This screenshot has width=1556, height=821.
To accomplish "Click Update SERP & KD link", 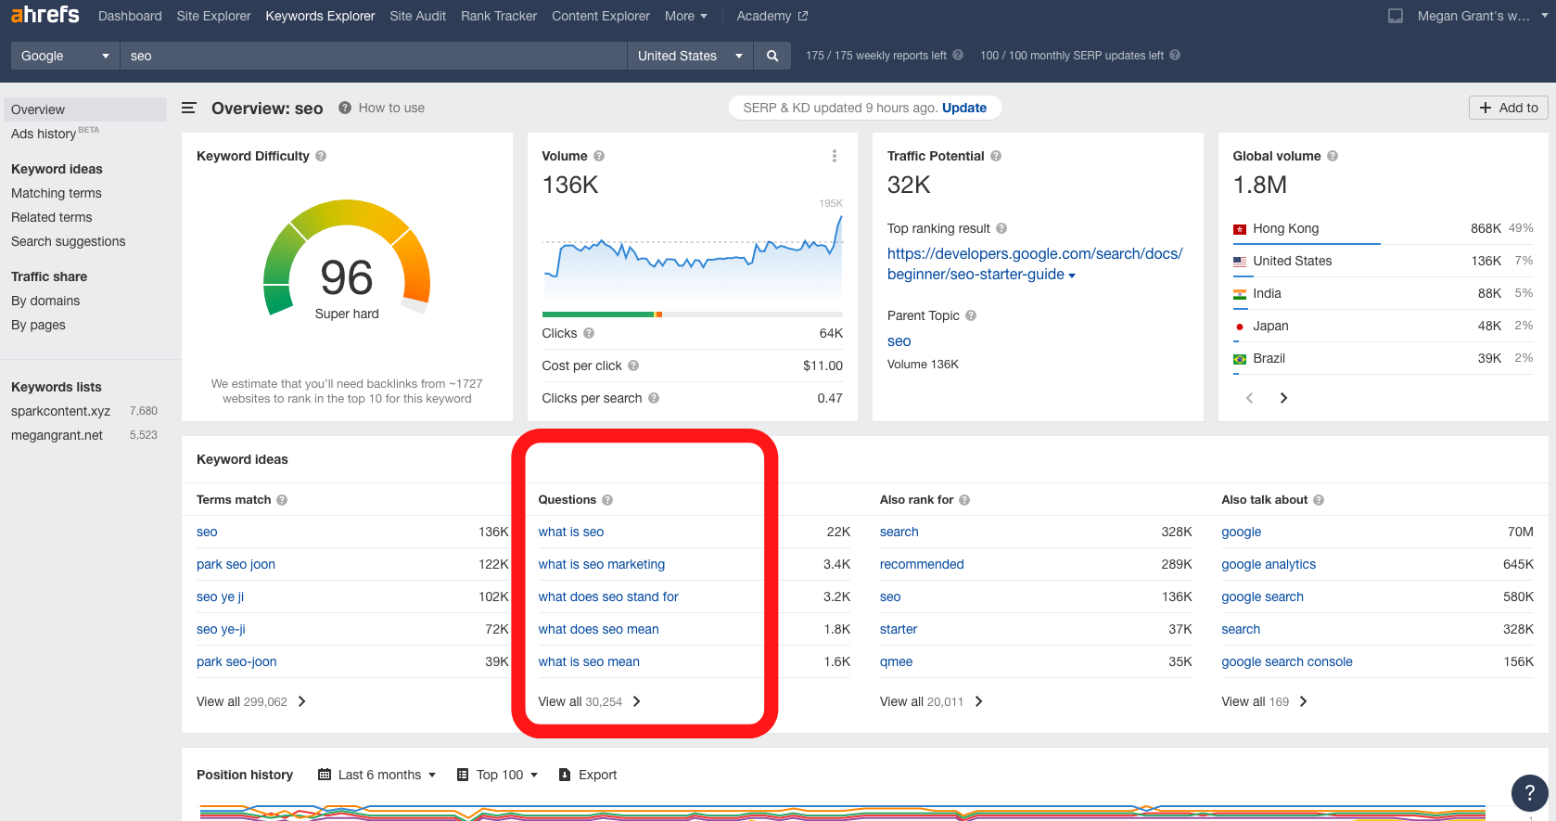I will [x=964, y=108].
